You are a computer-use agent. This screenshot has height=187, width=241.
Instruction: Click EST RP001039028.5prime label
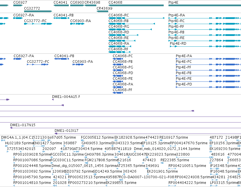(32, 154)
